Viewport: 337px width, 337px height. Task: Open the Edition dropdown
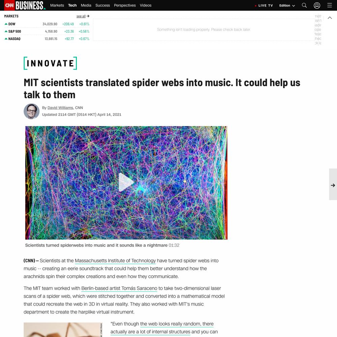point(287,6)
